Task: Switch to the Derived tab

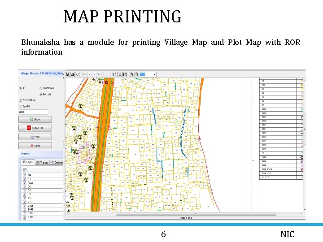Action: point(57,163)
